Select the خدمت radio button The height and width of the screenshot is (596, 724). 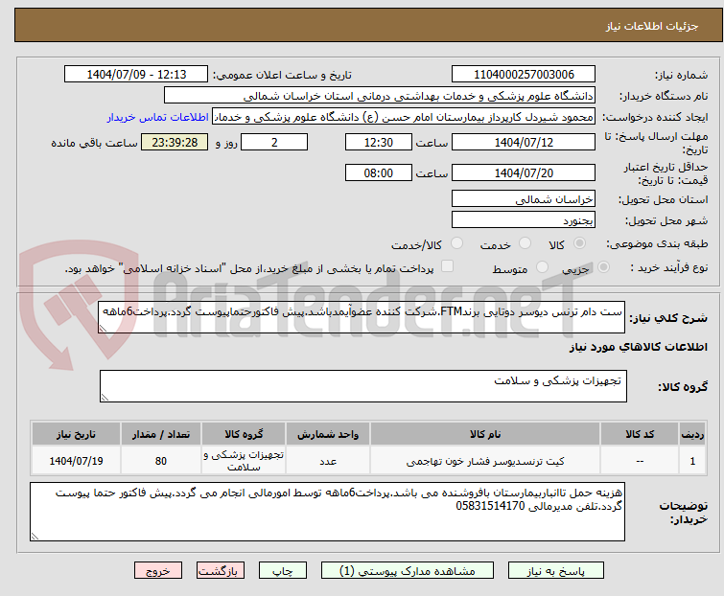click(x=525, y=243)
